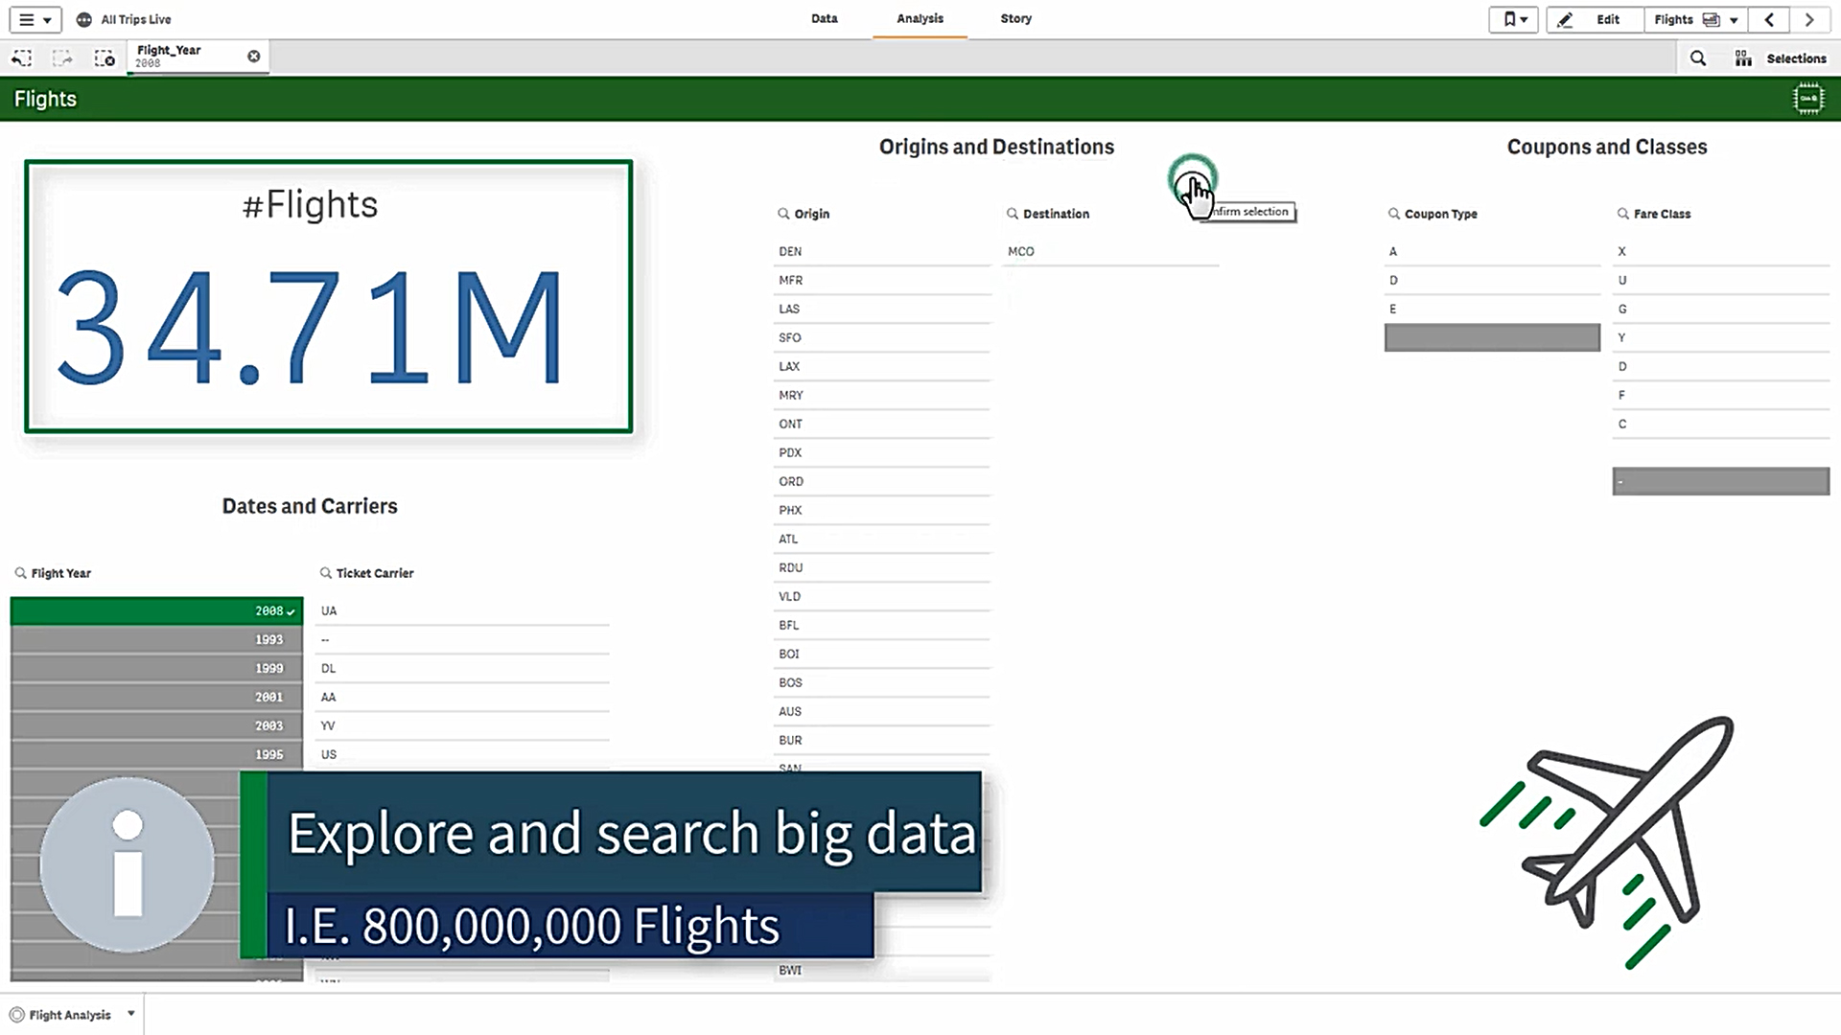
Task: Search the Fare Class filter pane
Action: (1622, 214)
